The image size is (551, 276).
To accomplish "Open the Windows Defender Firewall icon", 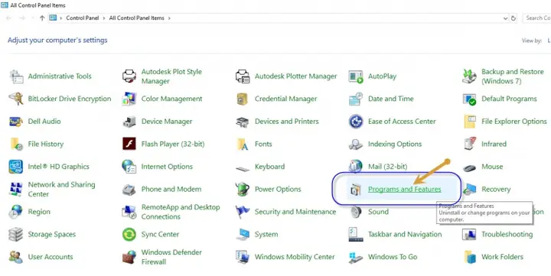I will [129, 257].
